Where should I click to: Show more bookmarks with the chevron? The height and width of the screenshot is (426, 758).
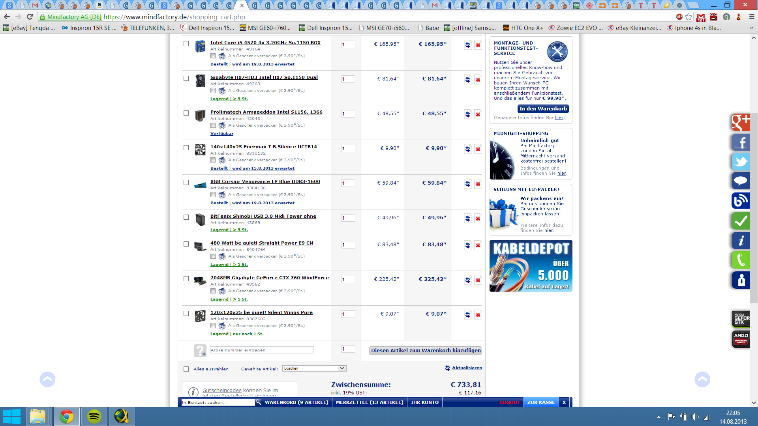[x=751, y=28]
